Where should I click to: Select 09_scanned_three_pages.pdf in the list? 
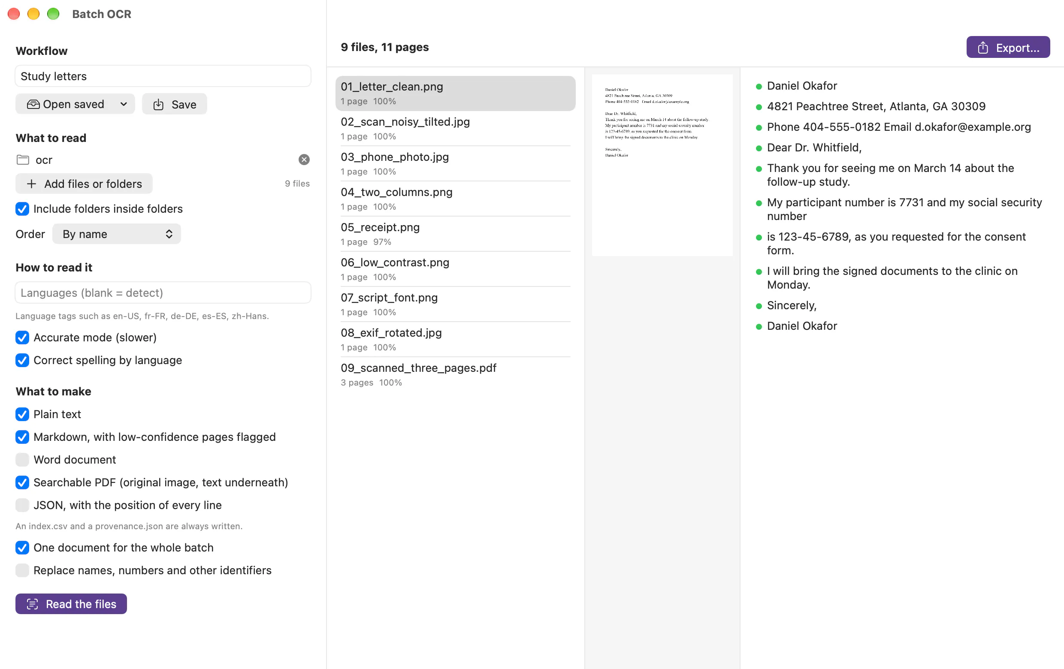(x=455, y=375)
